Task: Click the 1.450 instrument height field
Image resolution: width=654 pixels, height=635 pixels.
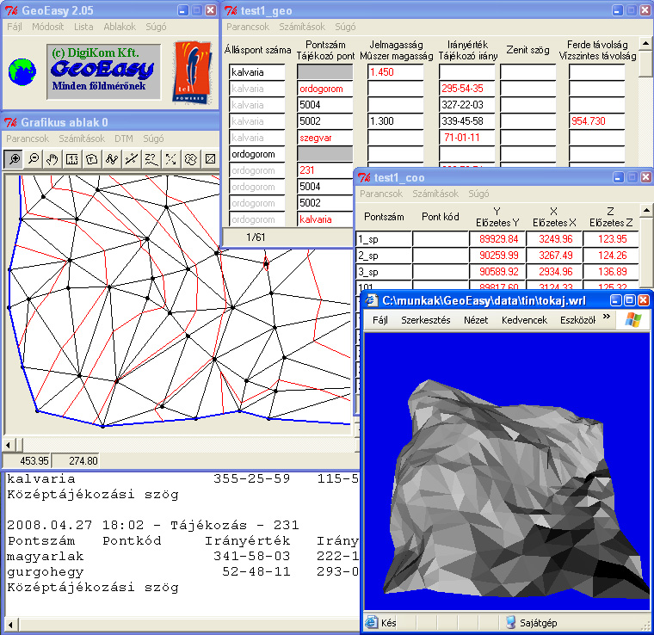Action: [395, 72]
